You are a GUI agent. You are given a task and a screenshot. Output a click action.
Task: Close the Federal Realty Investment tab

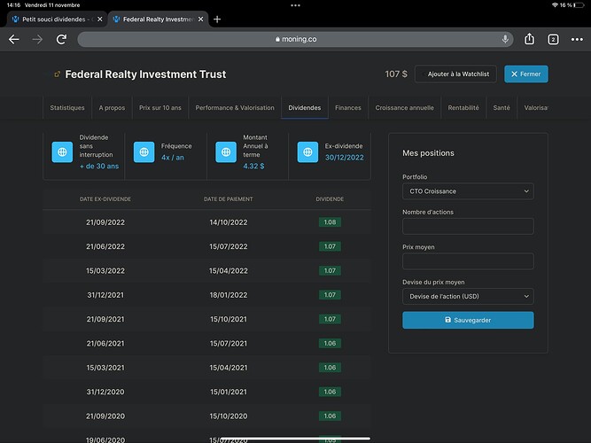click(x=201, y=19)
